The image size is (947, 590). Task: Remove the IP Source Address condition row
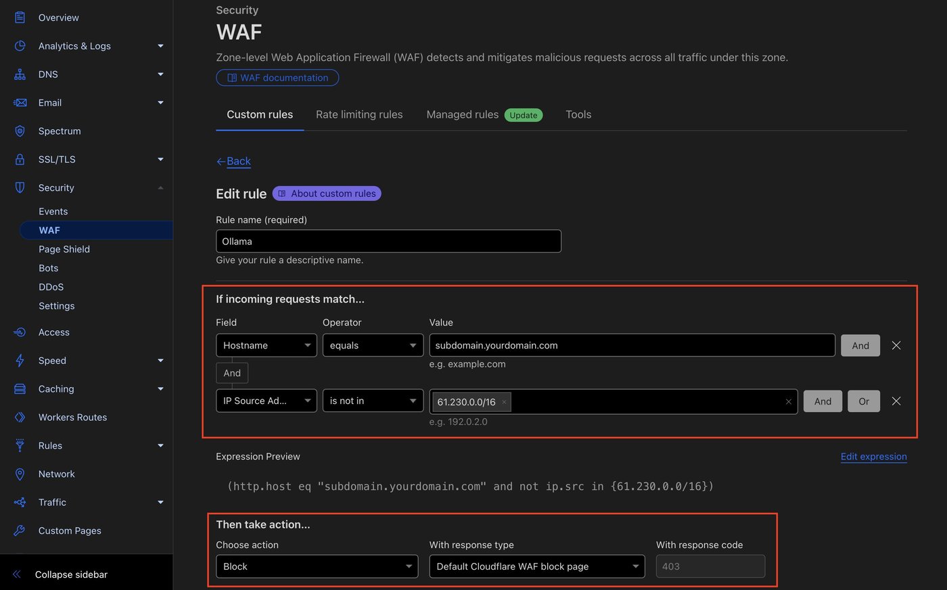pos(896,401)
